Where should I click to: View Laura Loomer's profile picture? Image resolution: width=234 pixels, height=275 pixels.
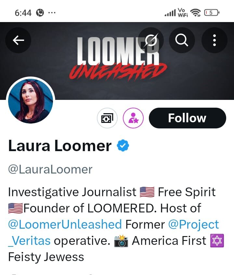[x=31, y=101]
